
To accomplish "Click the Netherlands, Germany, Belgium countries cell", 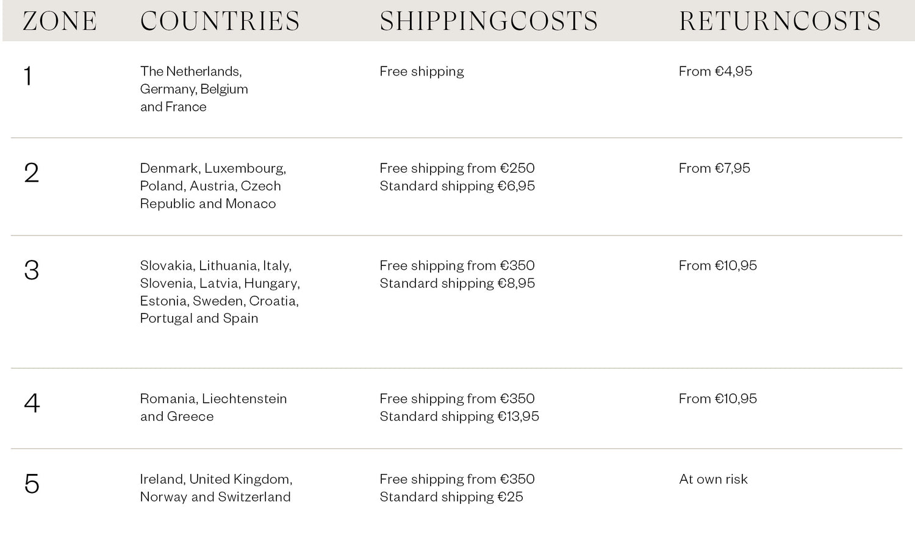I will tap(193, 89).
